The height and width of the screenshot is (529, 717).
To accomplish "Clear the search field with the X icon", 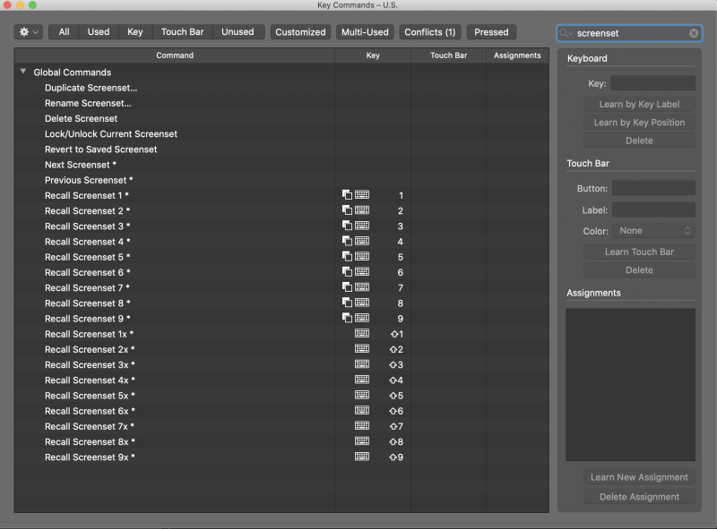I will point(694,33).
